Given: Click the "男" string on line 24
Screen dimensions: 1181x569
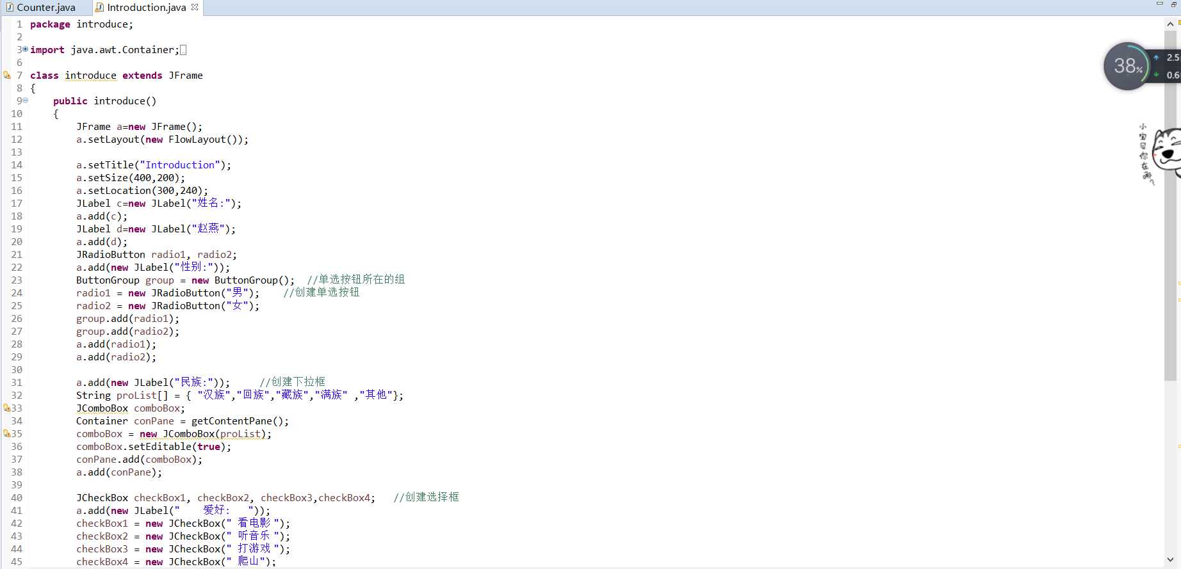Looking at the screenshot, I should point(237,293).
